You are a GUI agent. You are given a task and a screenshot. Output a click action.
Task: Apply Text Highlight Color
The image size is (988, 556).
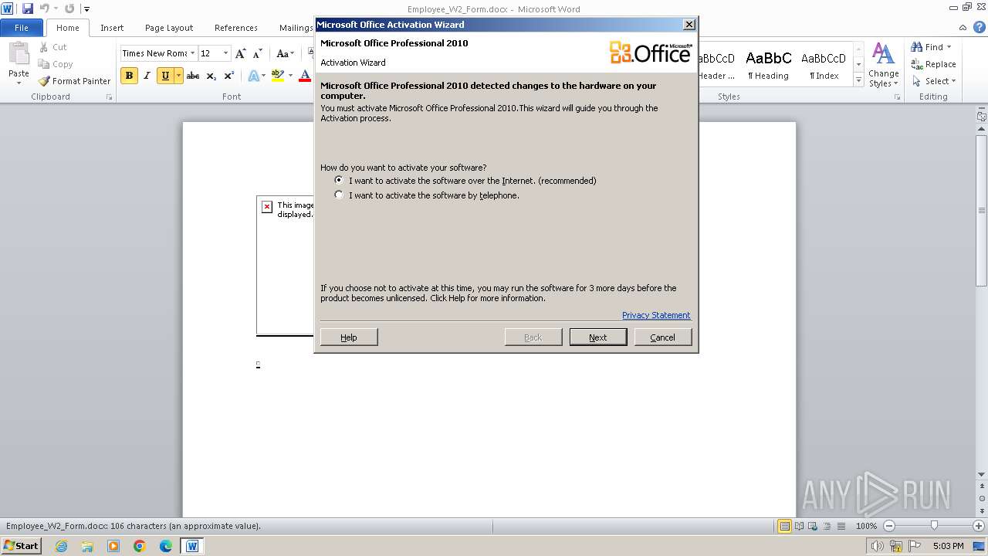278,76
